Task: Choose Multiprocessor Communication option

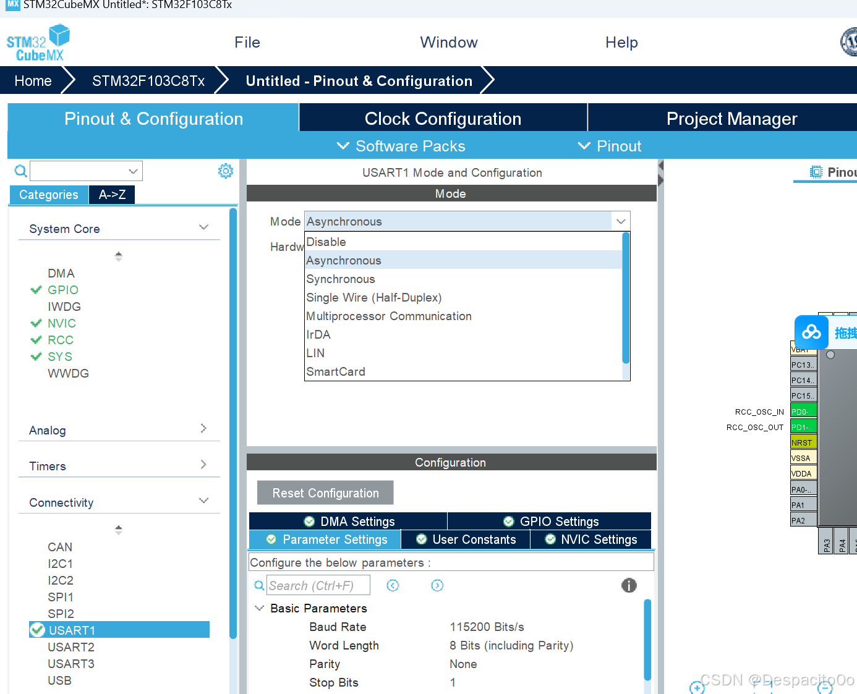Action: 464,316
